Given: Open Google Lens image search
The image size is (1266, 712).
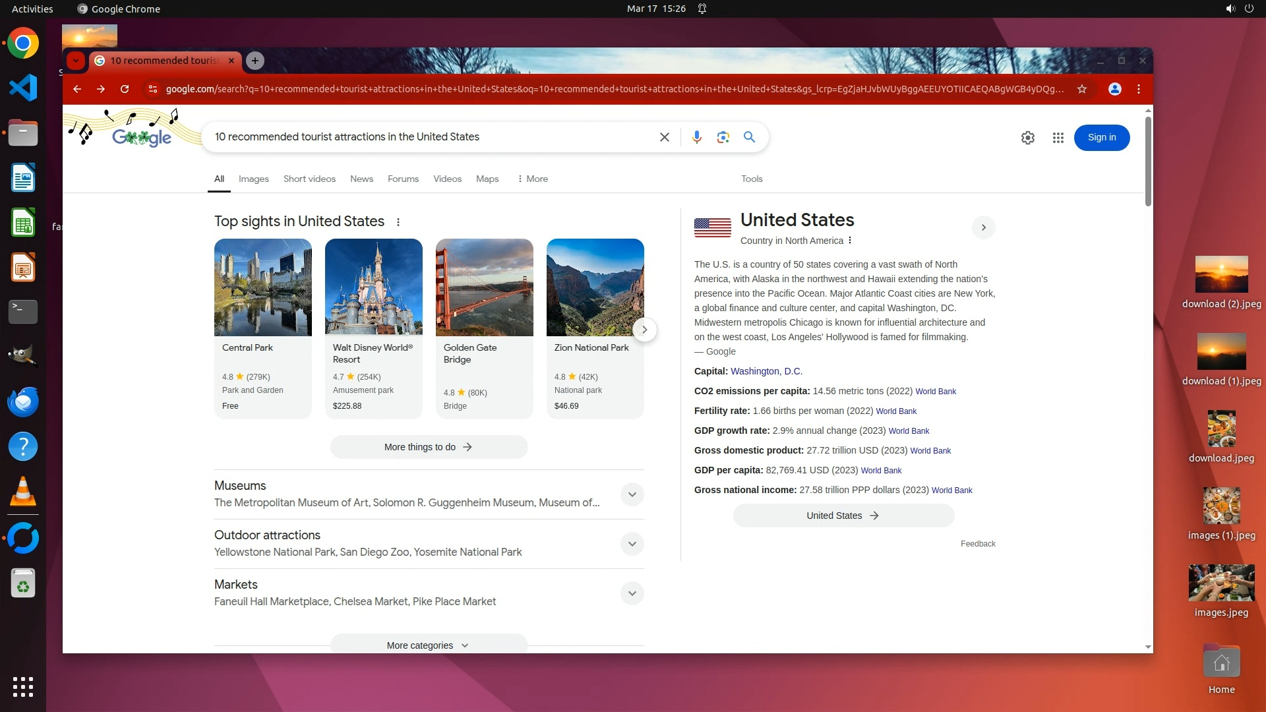Looking at the screenshot, I should [723, 137].
